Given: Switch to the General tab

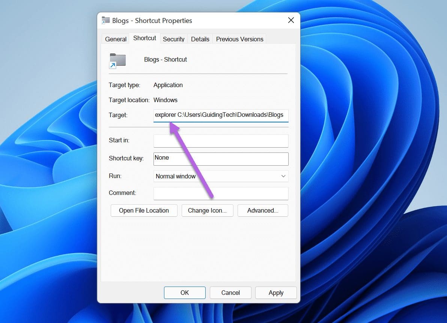Looking at the screenshot, I should click(115, 39).
